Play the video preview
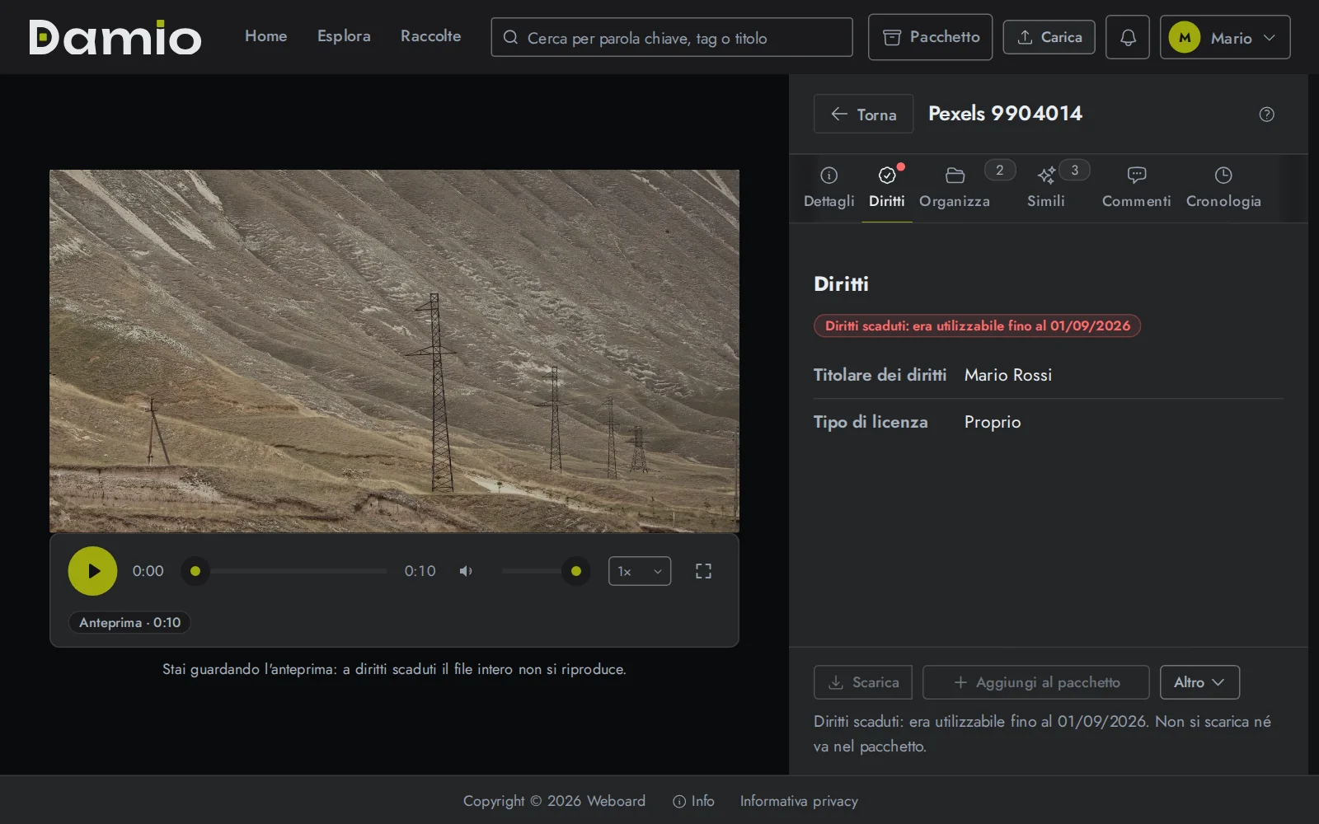Image resolution: width=1319 pixels, height=824 pixels. (x=92, y=571)
